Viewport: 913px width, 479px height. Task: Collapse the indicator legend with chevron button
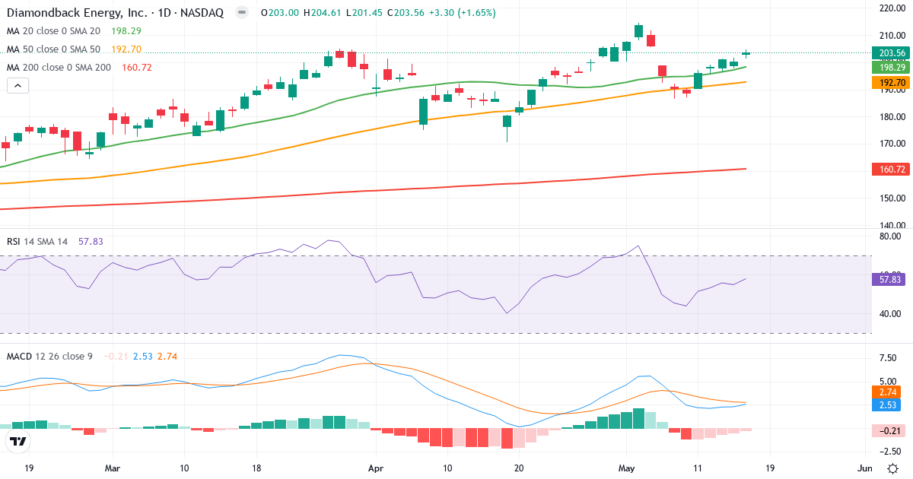pos(17,86)
